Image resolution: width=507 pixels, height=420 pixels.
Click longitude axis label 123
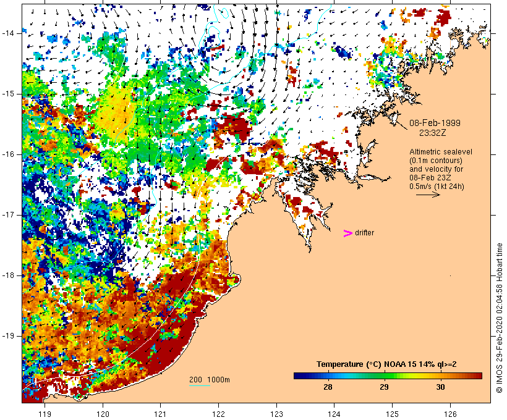point(276,414)
